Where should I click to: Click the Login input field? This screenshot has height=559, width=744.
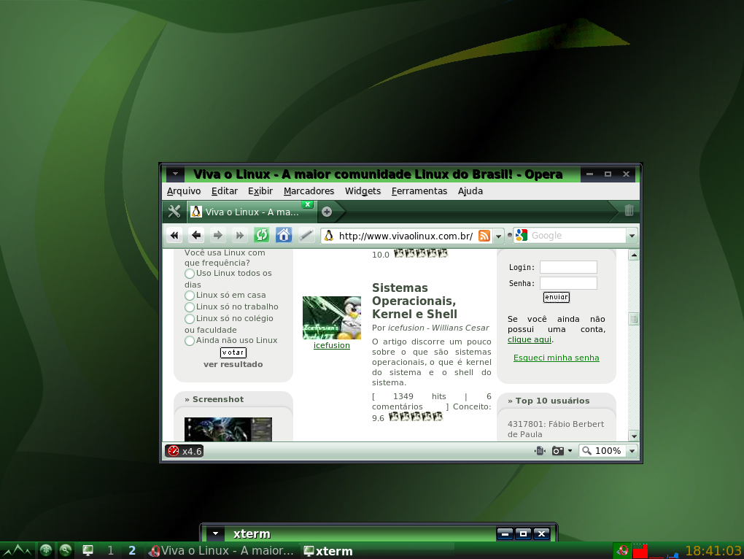(x=568, y=267)
